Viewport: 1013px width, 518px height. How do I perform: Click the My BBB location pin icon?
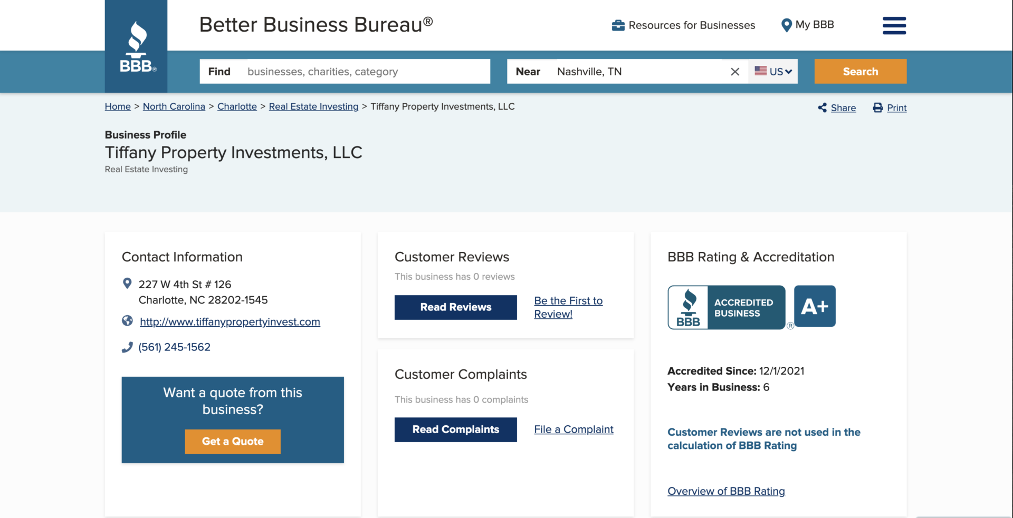[x=786, y=25]
